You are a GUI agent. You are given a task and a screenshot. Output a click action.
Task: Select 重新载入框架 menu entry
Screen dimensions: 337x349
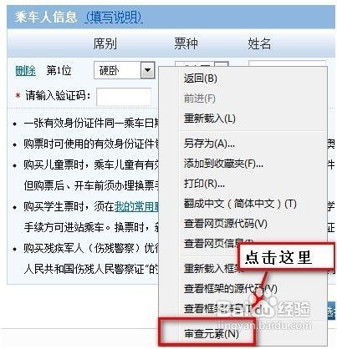click(211, 269)
